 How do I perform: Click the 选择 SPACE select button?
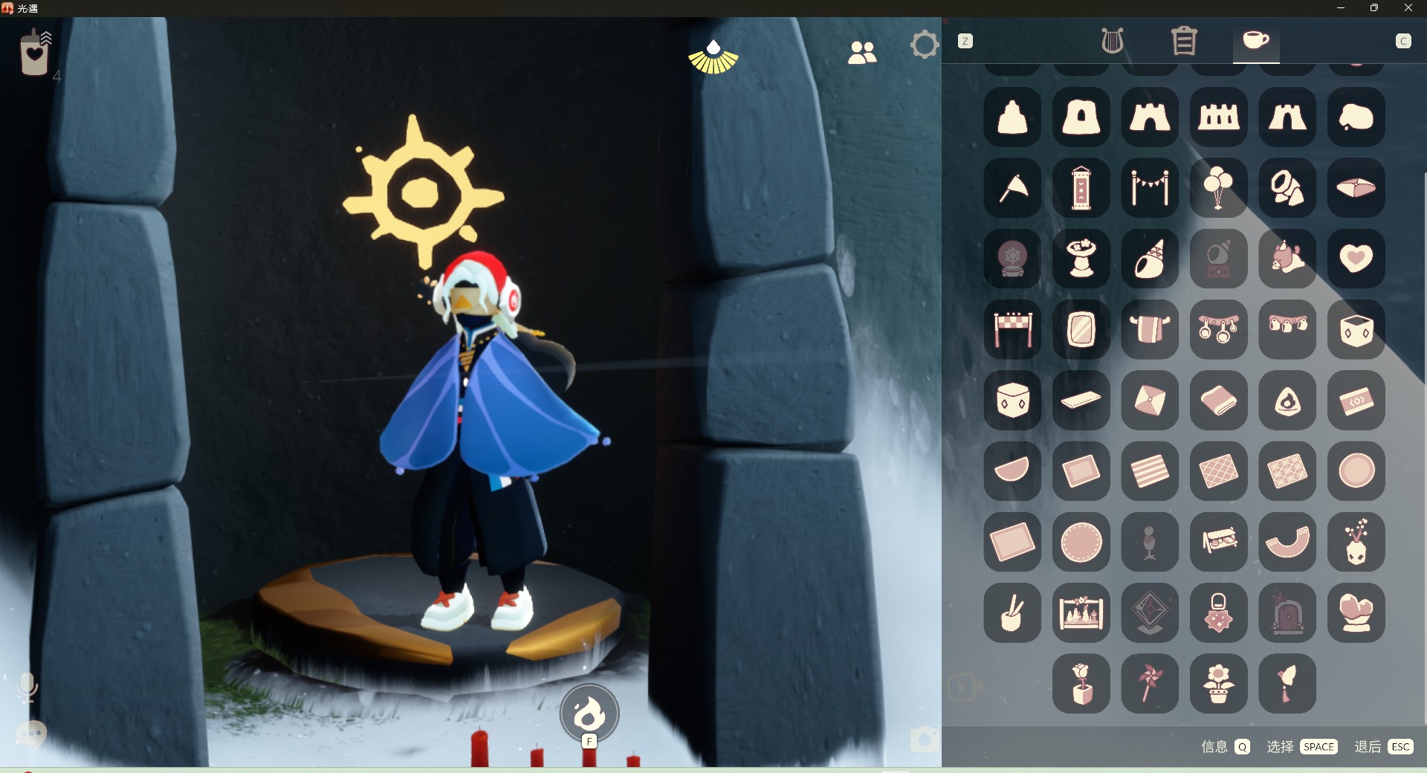(1302, 746)
